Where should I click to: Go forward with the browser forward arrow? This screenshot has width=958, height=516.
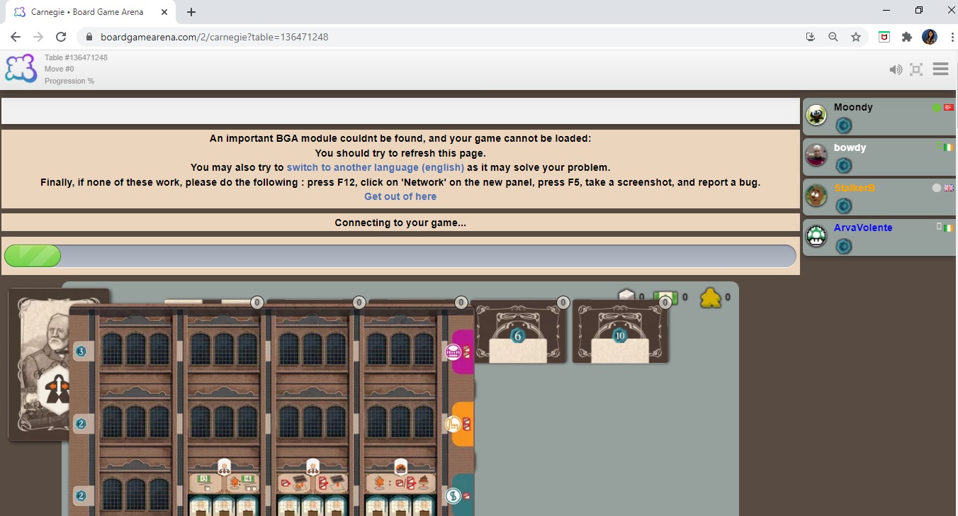[x=38, y=37]
